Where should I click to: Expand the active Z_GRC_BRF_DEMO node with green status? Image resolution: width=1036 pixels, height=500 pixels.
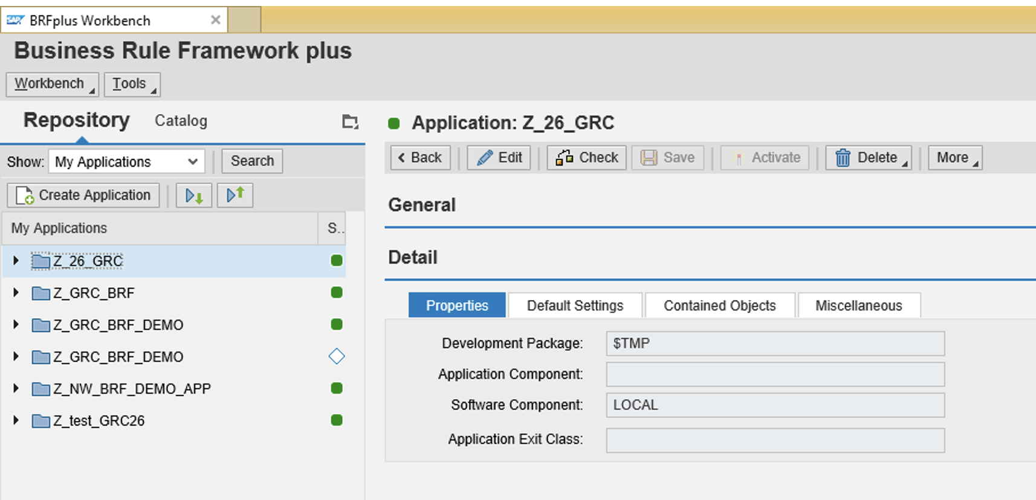point(16,325)
